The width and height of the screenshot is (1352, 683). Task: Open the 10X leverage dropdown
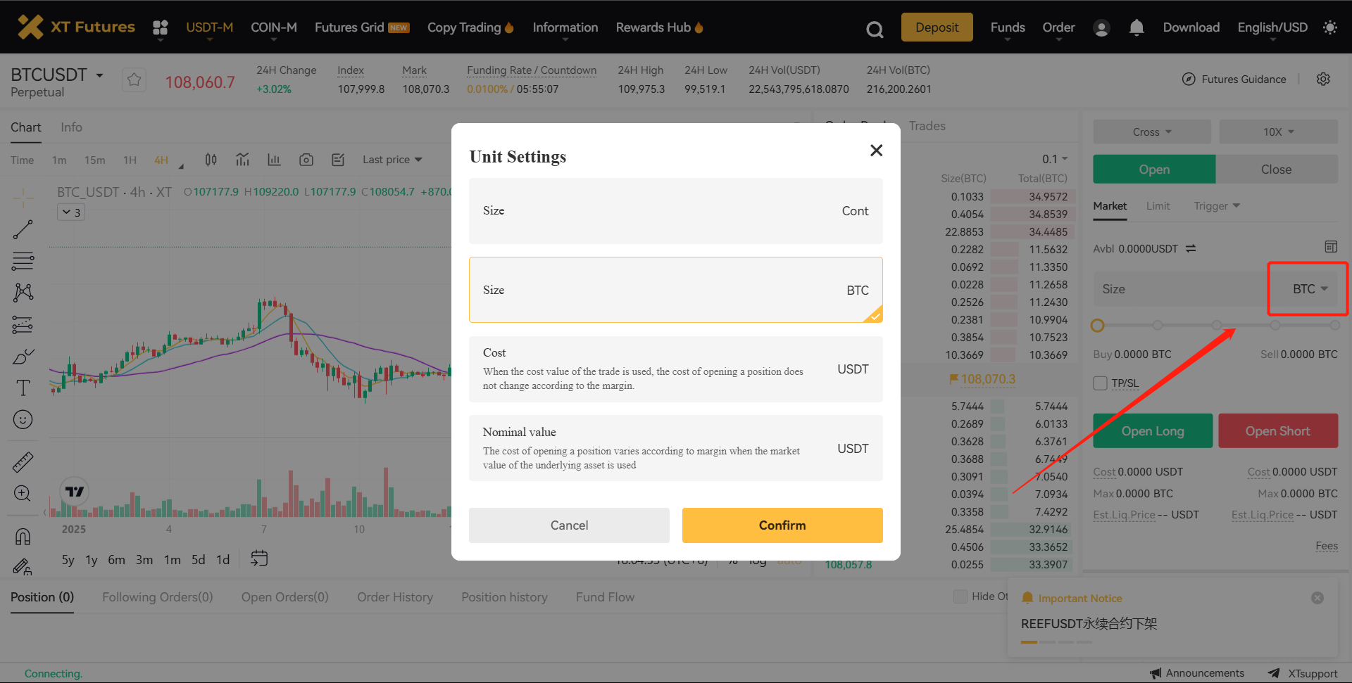(x=1278, y=132)
